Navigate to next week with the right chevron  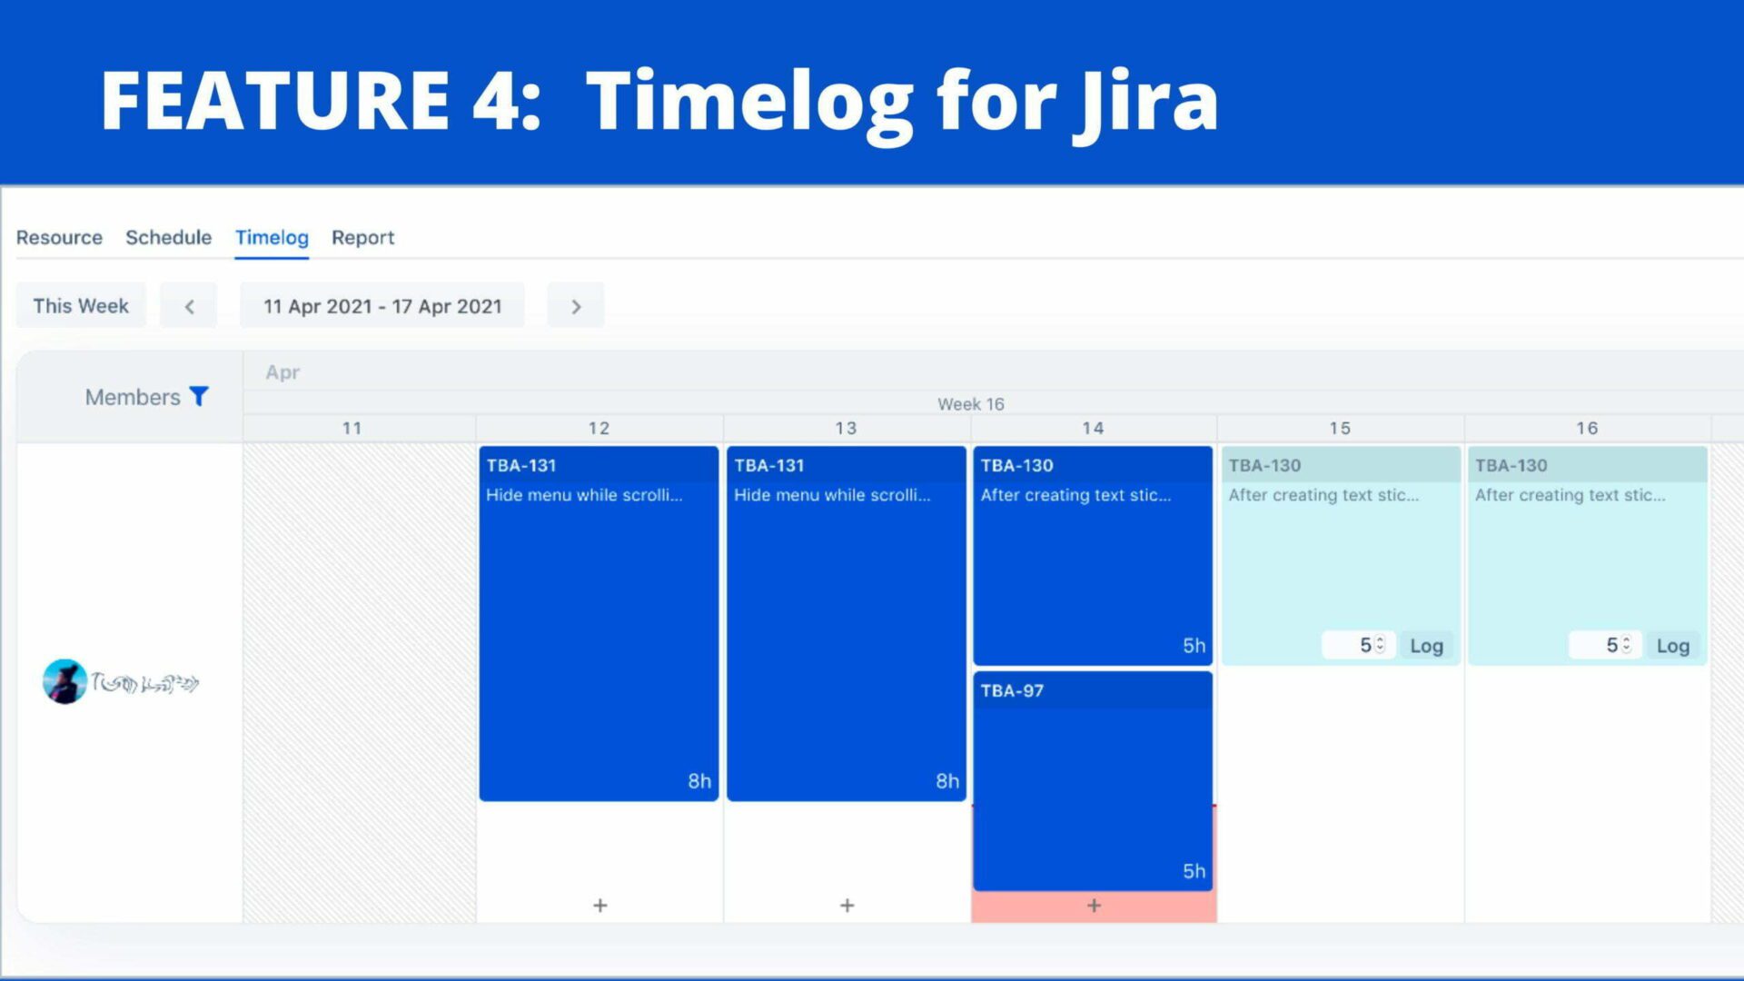click(x=575, y=306)
